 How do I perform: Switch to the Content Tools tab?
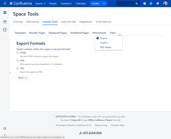click(50, 22)
